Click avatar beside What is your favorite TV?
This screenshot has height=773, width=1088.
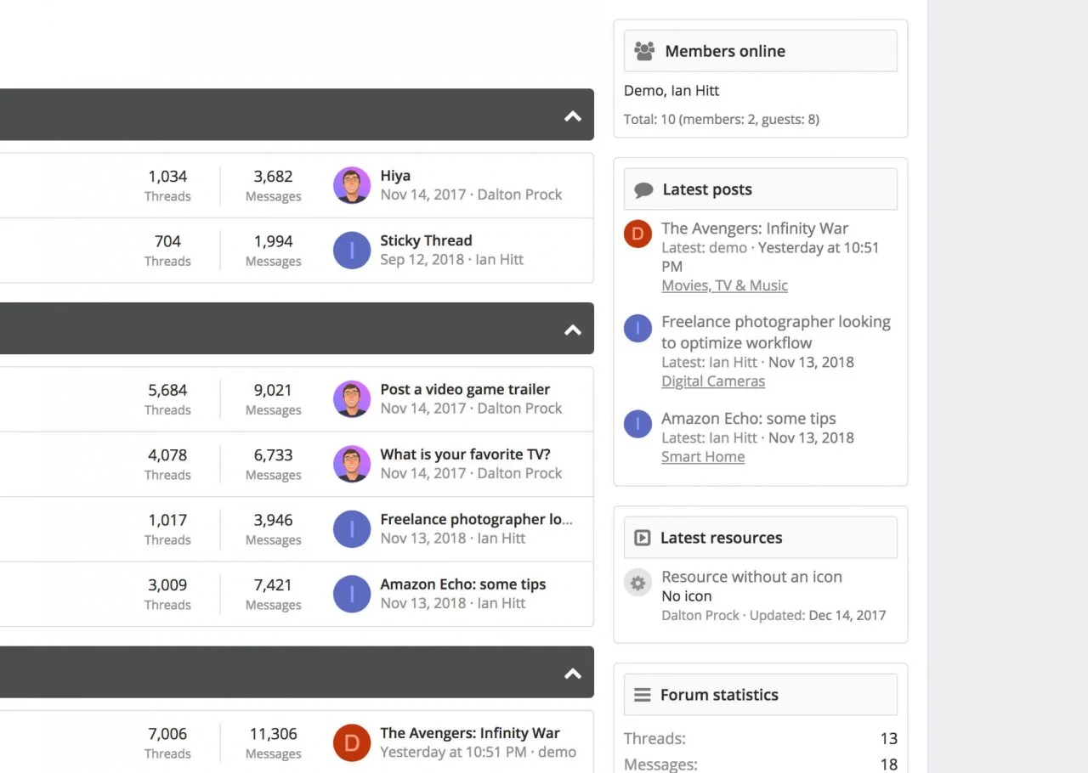(x=351, y=464)
